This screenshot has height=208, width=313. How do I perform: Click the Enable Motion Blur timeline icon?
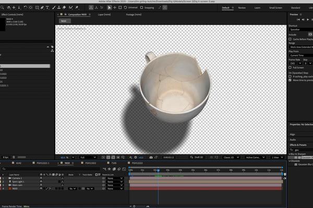coord(119,169)
